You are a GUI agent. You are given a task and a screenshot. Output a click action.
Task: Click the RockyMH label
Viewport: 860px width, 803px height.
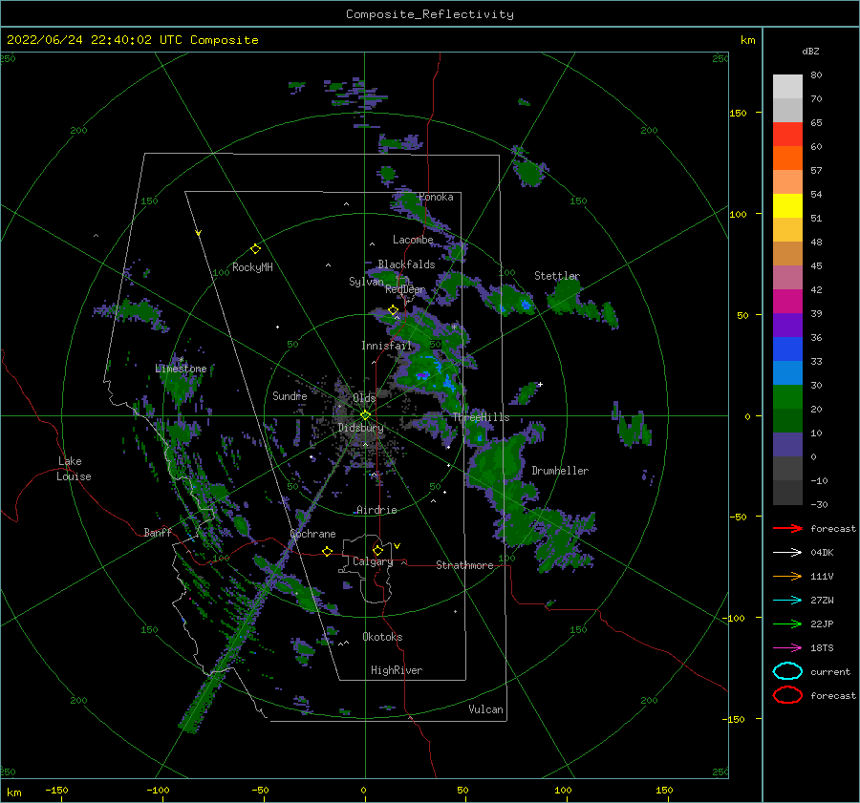tap(252, 267)
